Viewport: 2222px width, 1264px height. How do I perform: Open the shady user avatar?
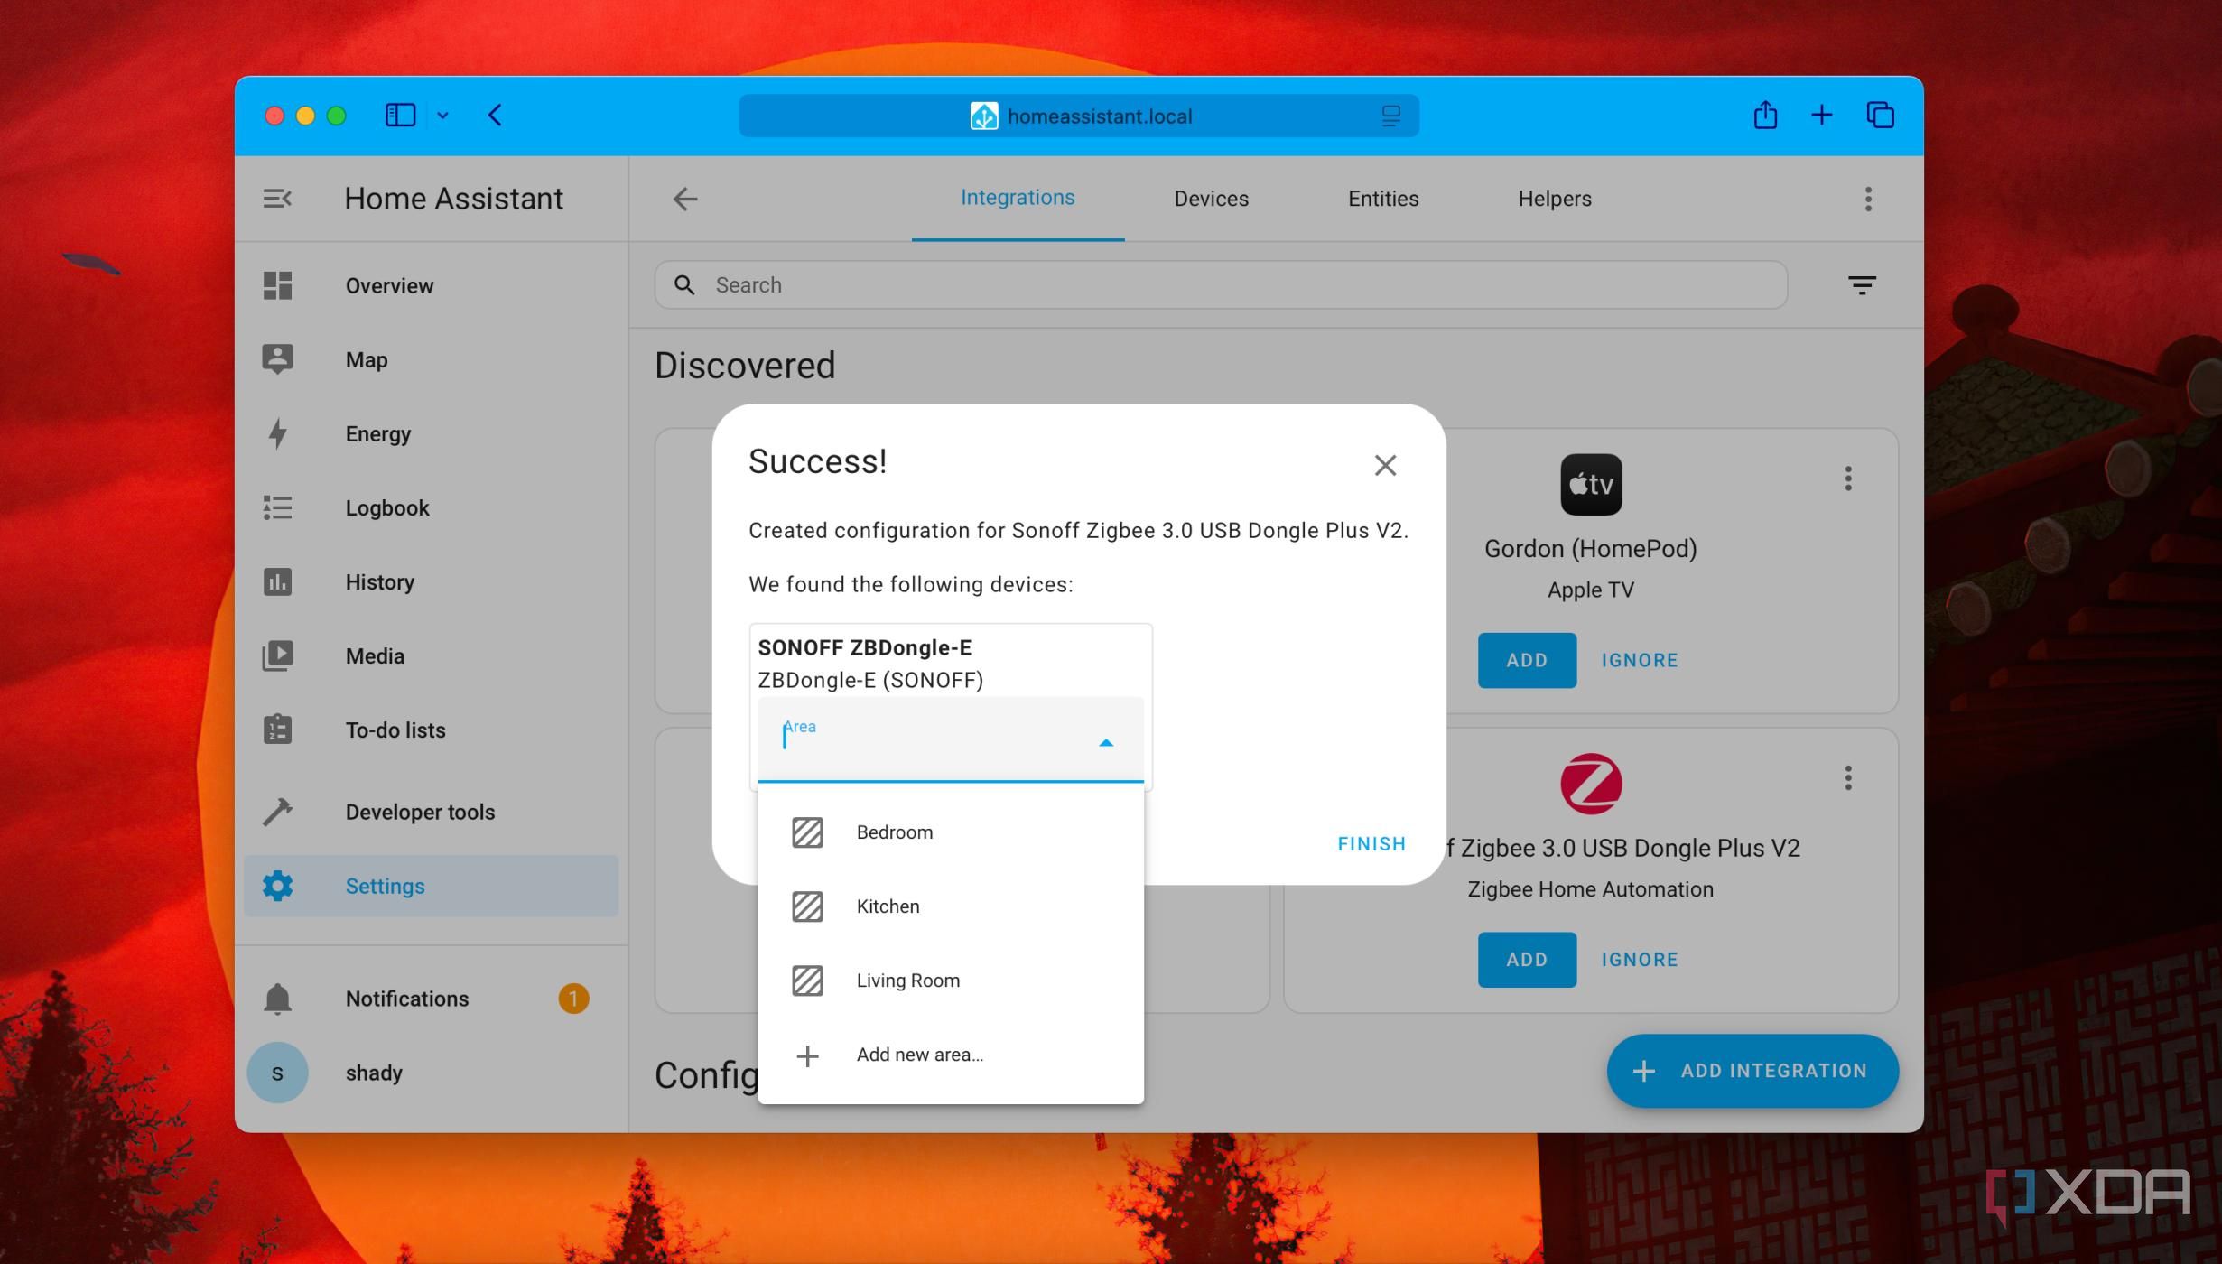[x=277, y=1073]
